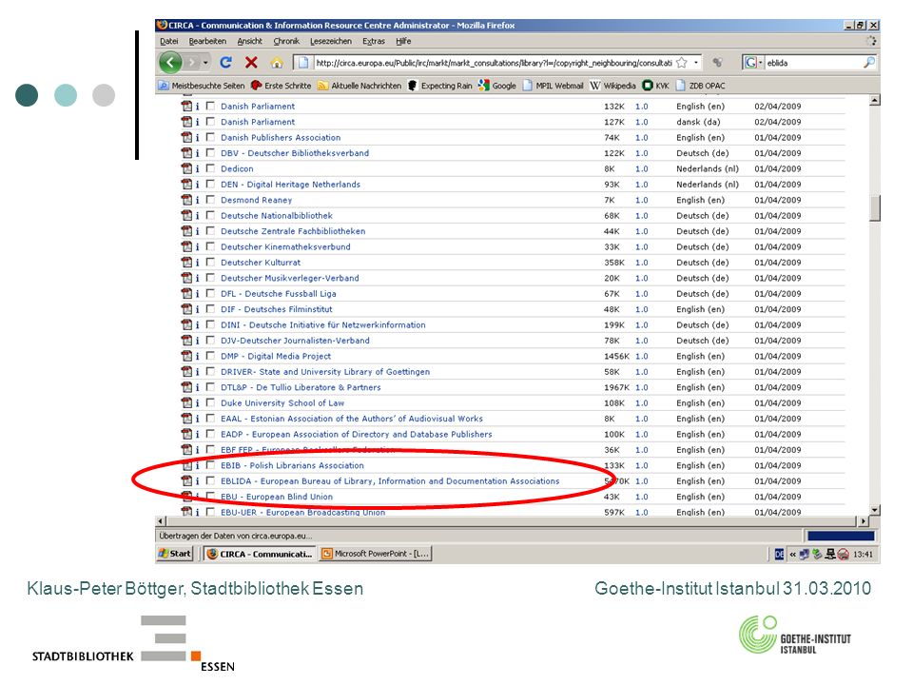Open the PDF icon for Duke University School of Law
This screenshot has width=913, height=685.
(x=186, y=403)
